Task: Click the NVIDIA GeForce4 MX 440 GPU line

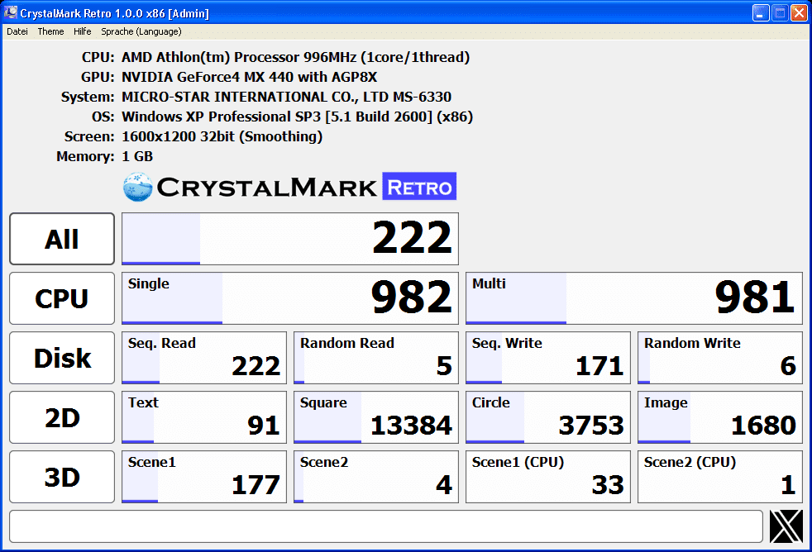Action: [249, 77]
